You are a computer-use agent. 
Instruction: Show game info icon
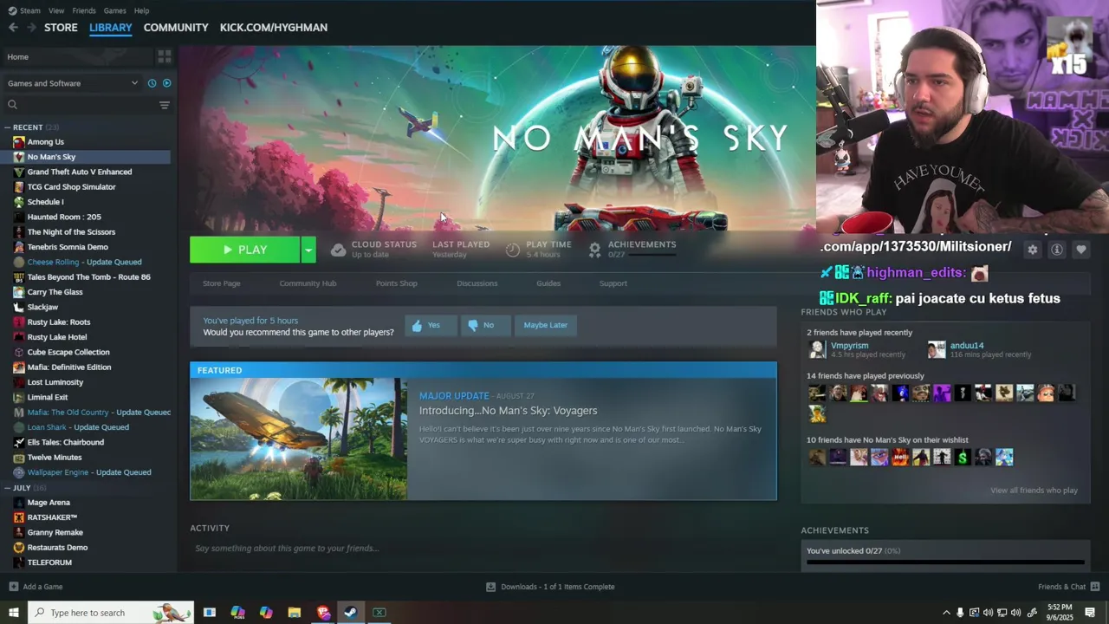(1057, 250)
